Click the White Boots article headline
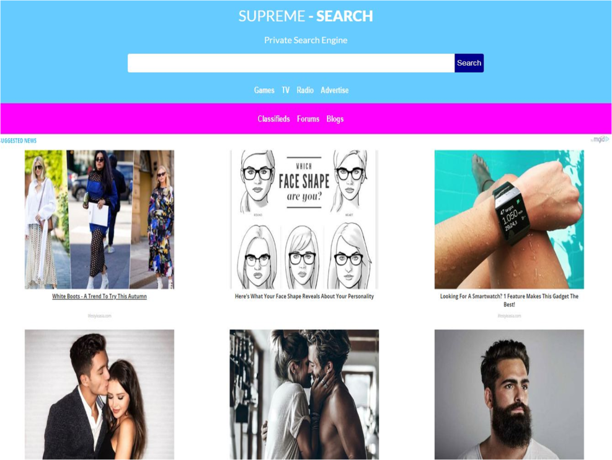 pyautogui.click(x=100, y=296)
